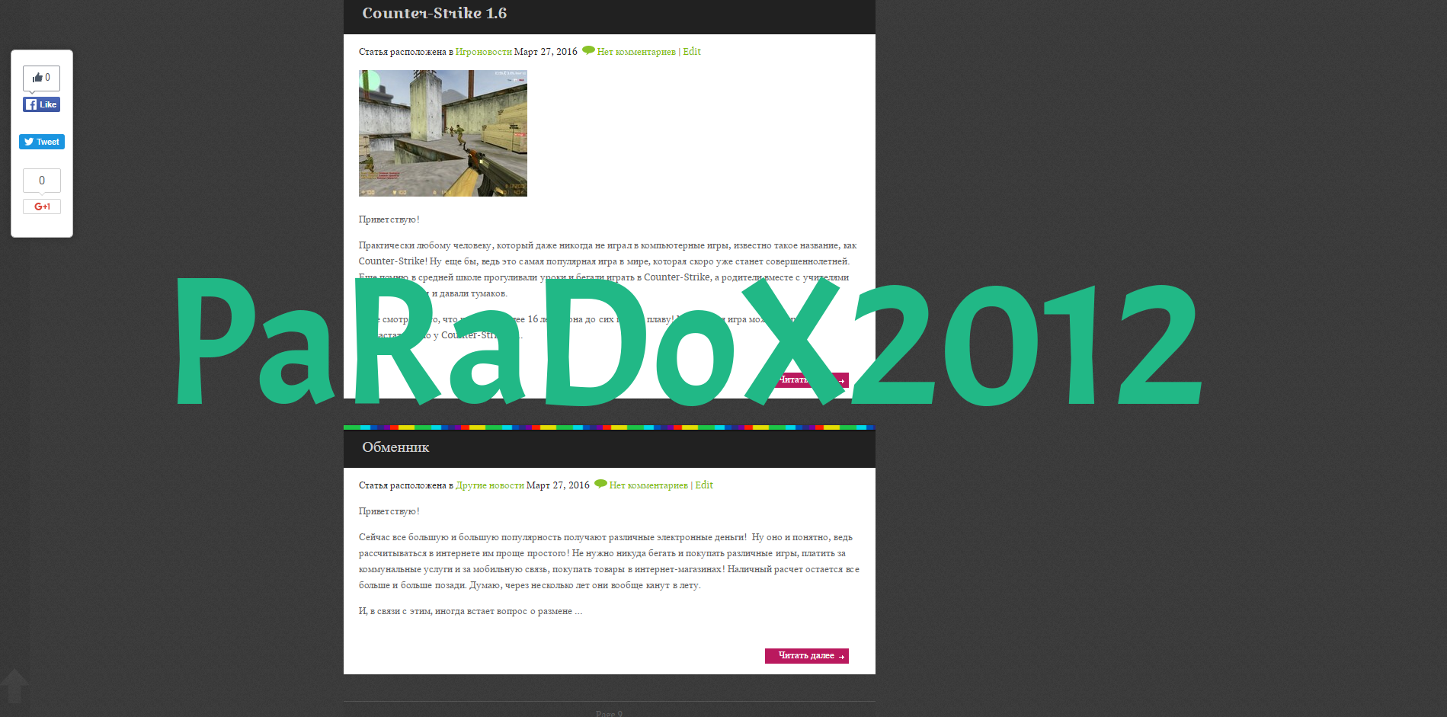The height and width of the screenshot is (717, 1447).
Task: Open the Другие новости category link
Action: pos(490,485)
